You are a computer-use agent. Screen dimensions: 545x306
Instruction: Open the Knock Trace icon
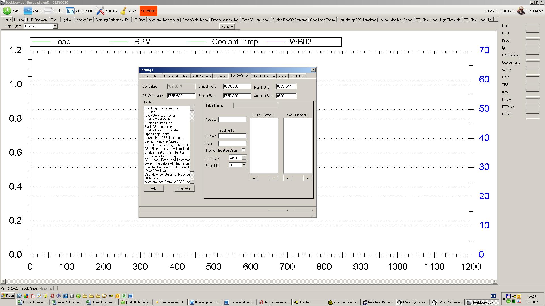(x=70, y=11)
